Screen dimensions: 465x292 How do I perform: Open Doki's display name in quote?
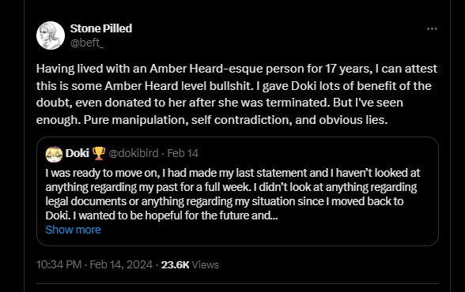pos(77,153)
